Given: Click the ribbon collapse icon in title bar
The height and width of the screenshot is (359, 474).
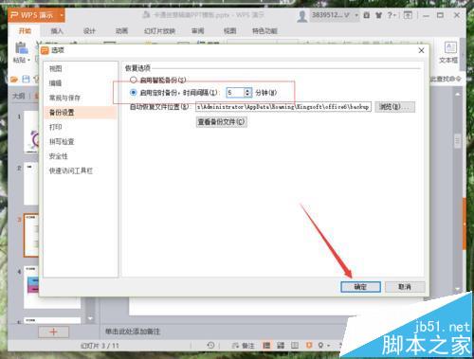Looking at the screenshot, I should [x=408, y=15].
